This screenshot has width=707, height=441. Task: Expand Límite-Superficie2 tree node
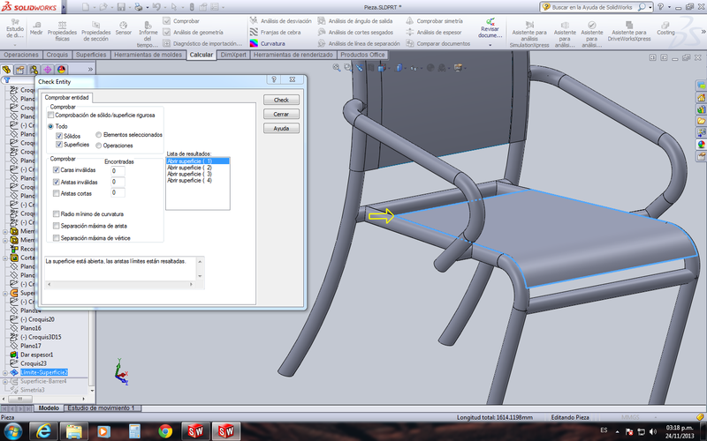pos(5,372)
